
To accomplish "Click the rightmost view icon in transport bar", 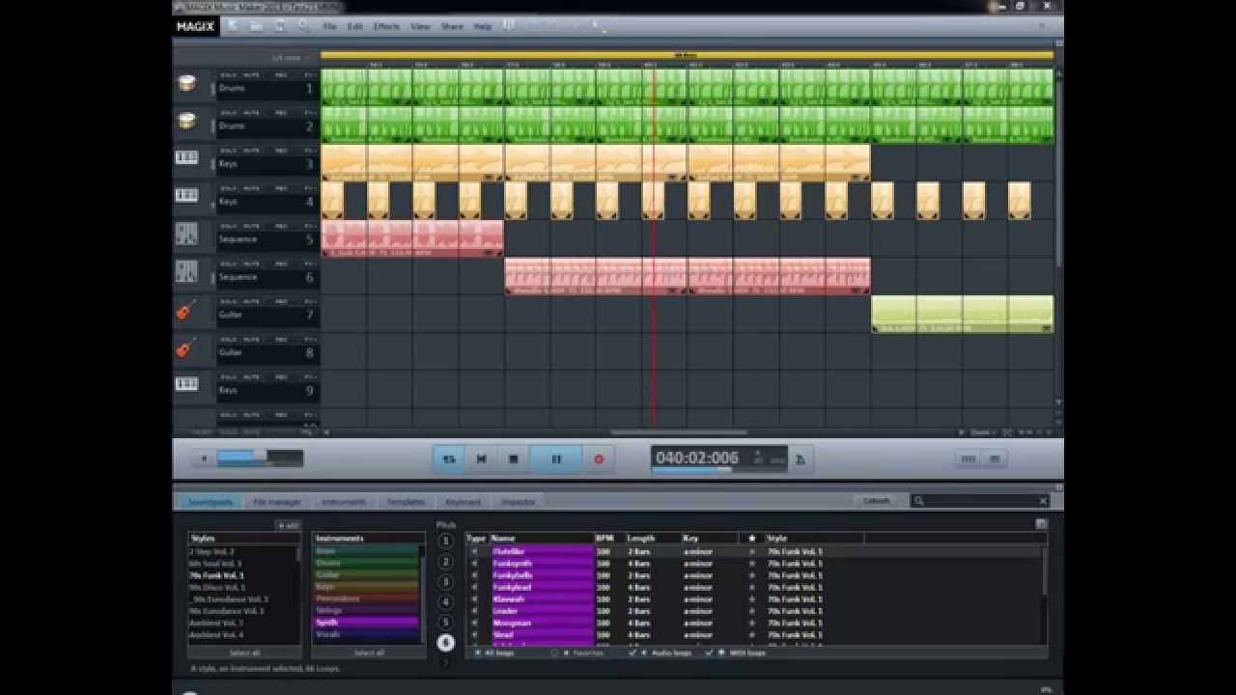I will (x=996, y=459).
